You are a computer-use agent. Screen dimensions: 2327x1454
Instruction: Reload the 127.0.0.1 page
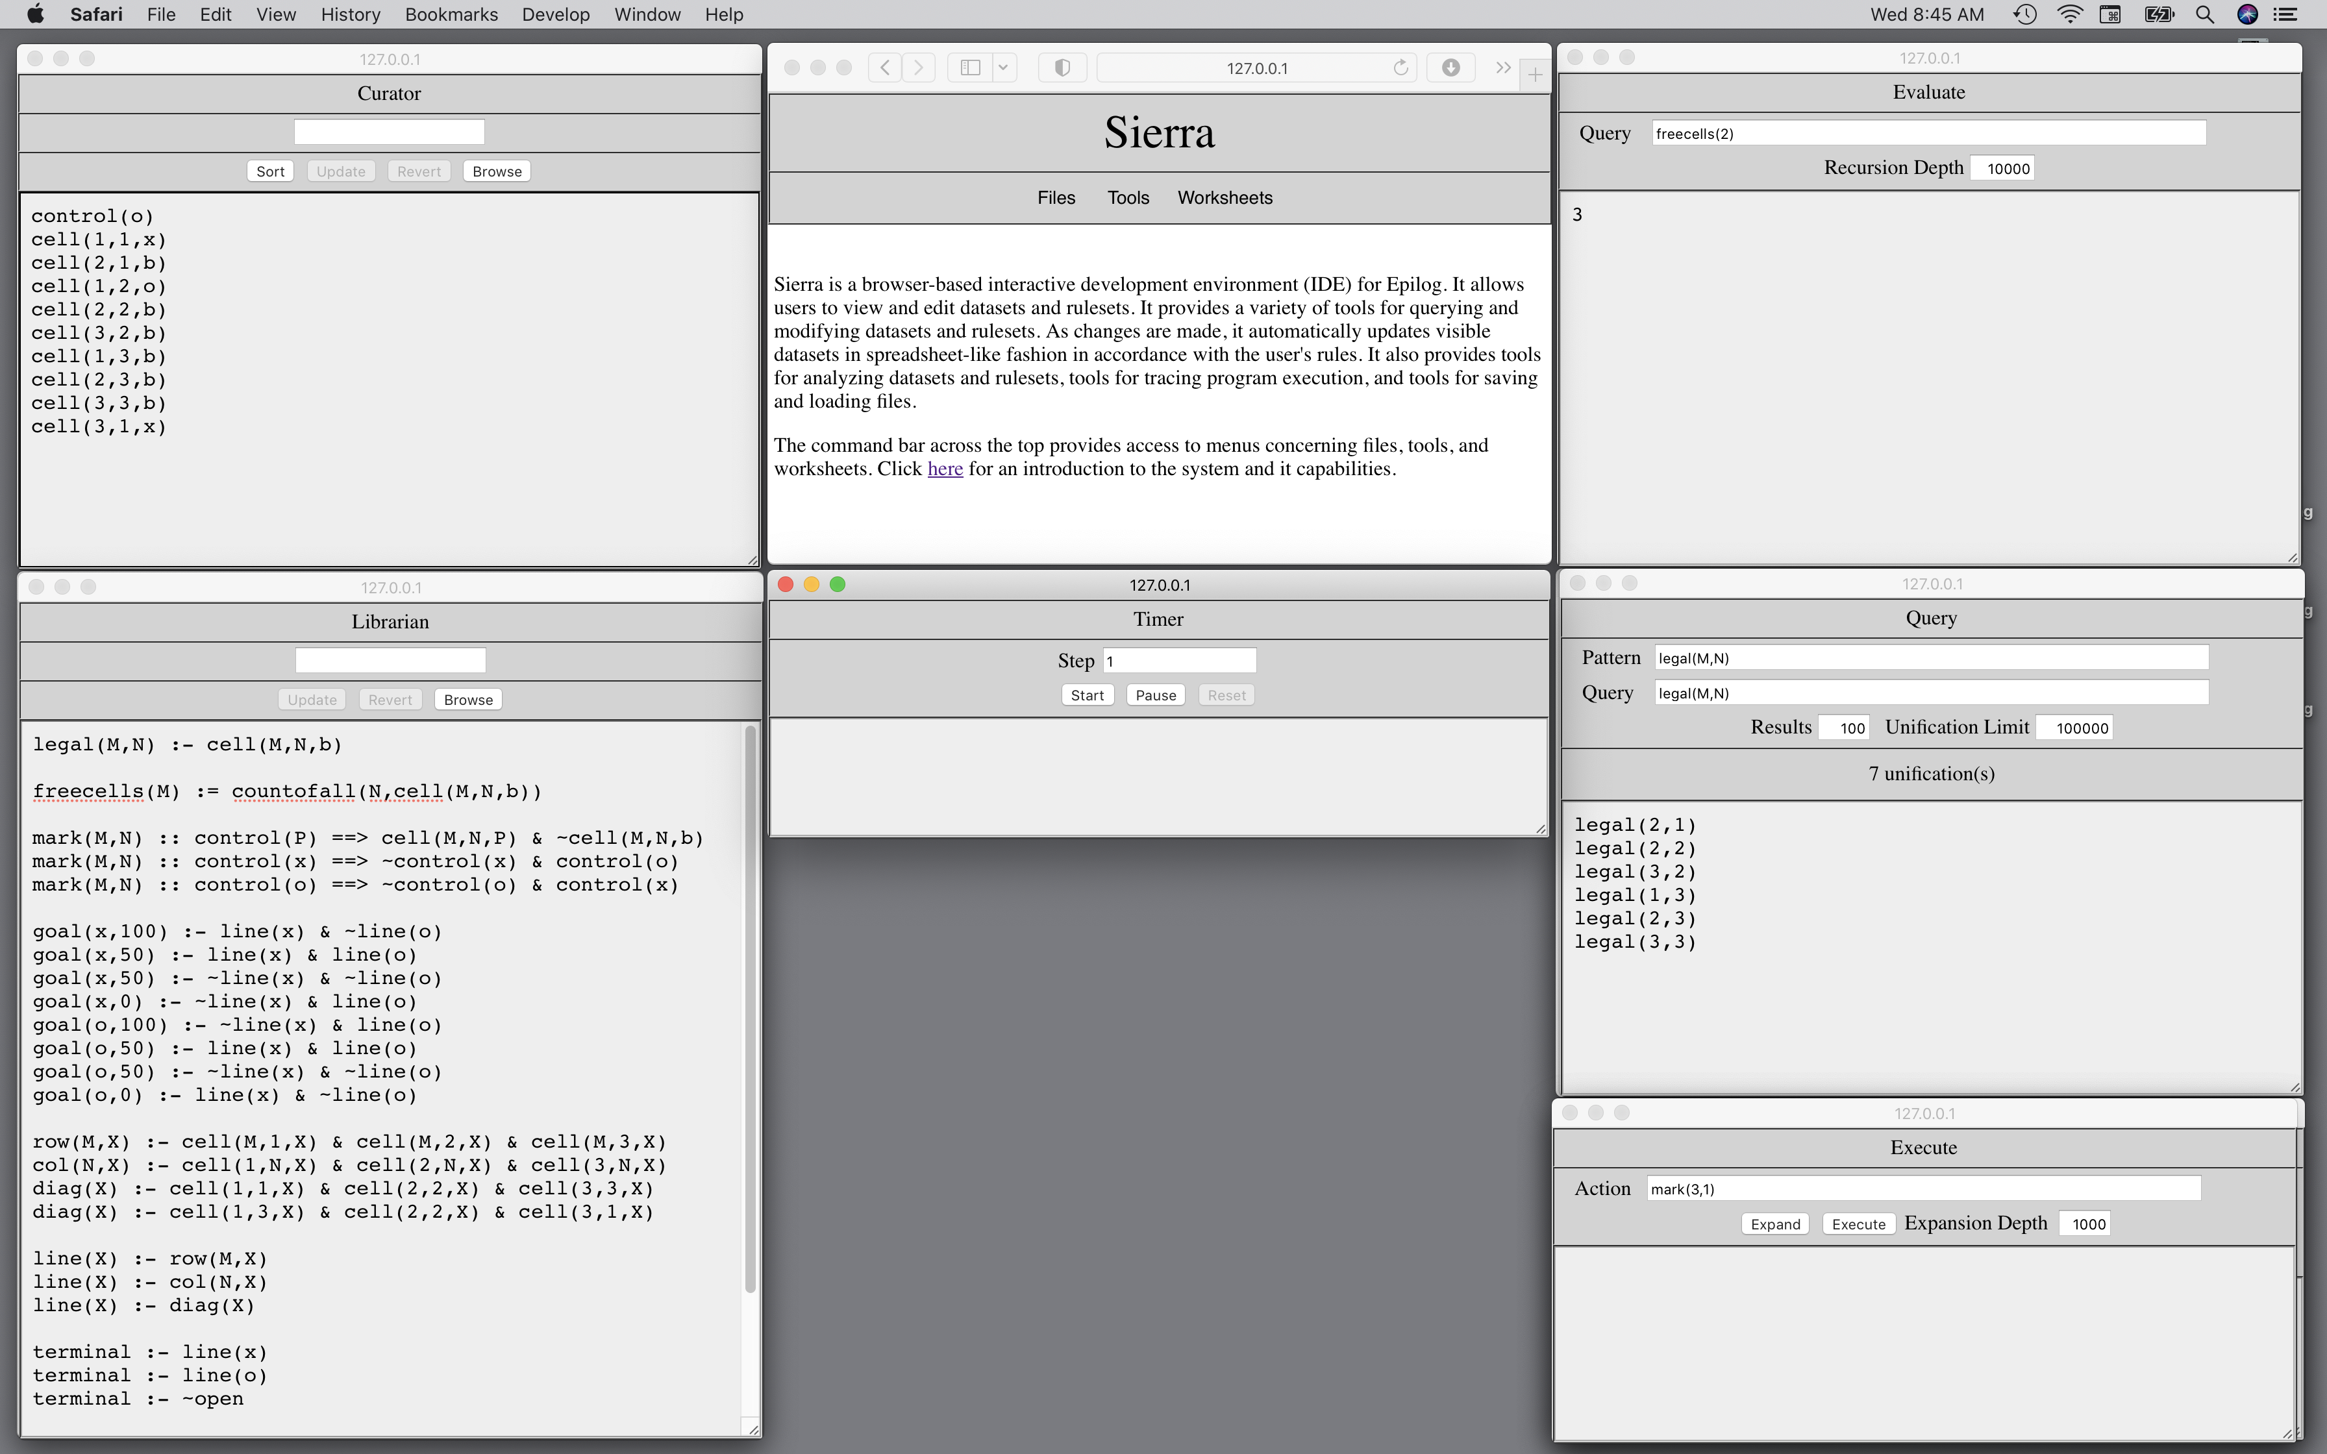1400,68
